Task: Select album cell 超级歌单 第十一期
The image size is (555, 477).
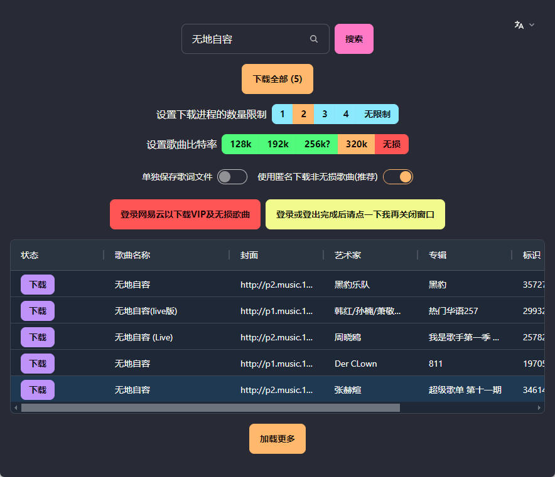Action: (465, 390)
